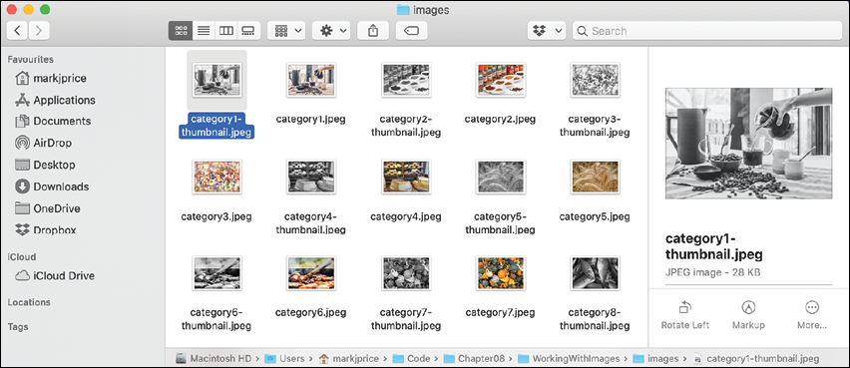This screenshot has height=368, width=850.
Task: Switch to column view
Action: pyautogui.click(x=226, y=31)
